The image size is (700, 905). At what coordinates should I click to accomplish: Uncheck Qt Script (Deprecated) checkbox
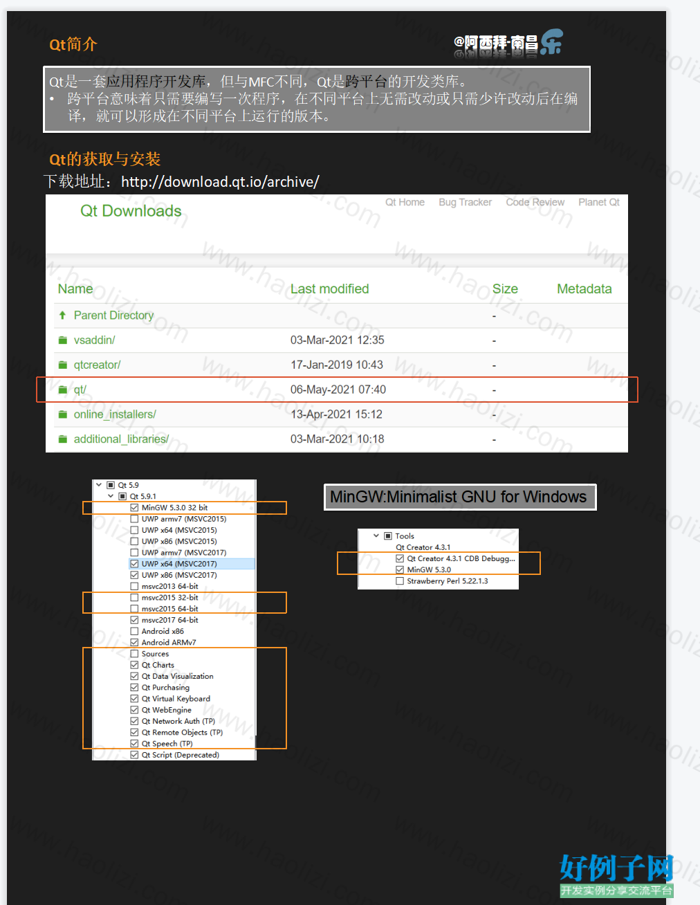click(x=134, y=755)
